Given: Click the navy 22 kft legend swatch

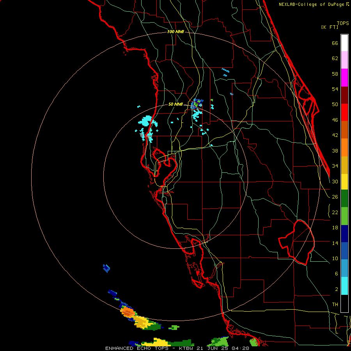Looking at the screenshot, I should click(344, 234).
